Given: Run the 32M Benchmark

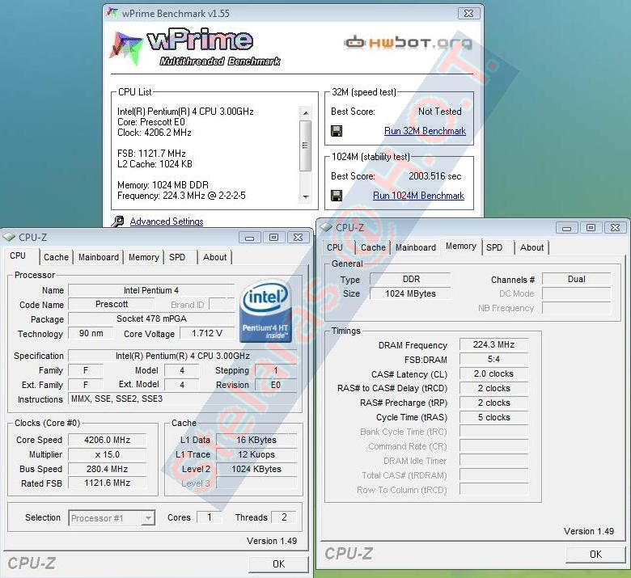Looking at the screenshot, I should [425, 131].
